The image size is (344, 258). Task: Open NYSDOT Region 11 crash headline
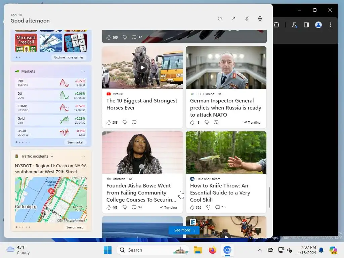[51, 169]
